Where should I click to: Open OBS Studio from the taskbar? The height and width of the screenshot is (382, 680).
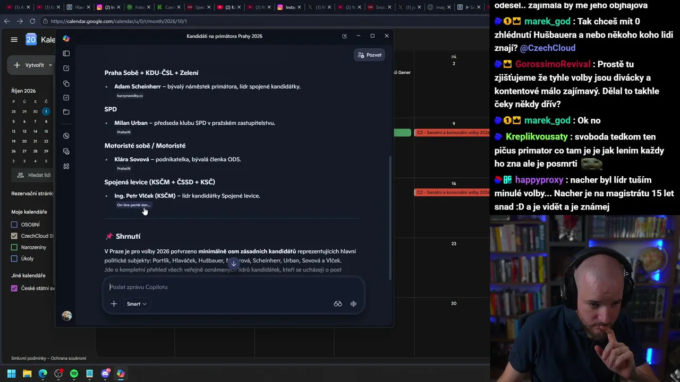[x=58, y=374]
